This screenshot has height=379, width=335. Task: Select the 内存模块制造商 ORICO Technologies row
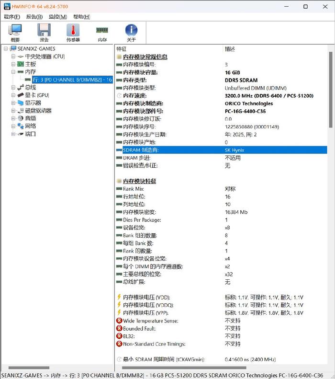click(x=222, y=103)
